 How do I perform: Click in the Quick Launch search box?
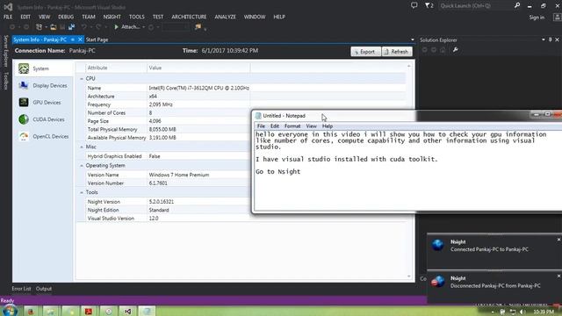475,6
